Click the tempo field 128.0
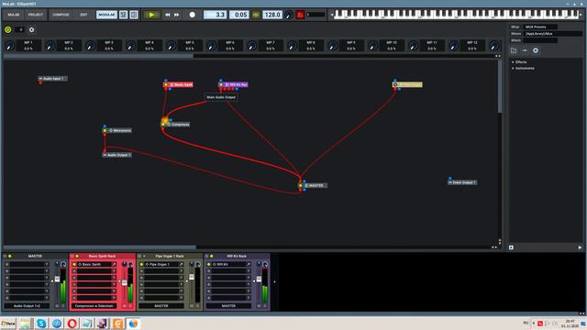Viewport: 587px width, 330px height. 272,15
